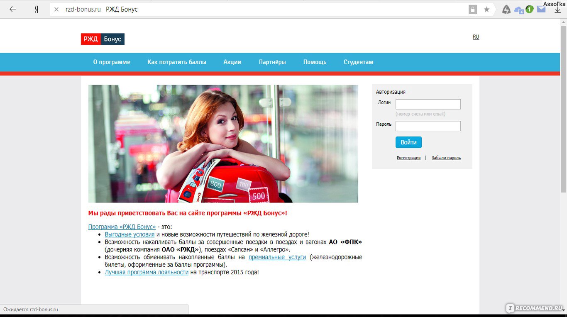The image size is (567, 317).
Task: Click the Авторизация heading text
Action: [x=391, y=92]
